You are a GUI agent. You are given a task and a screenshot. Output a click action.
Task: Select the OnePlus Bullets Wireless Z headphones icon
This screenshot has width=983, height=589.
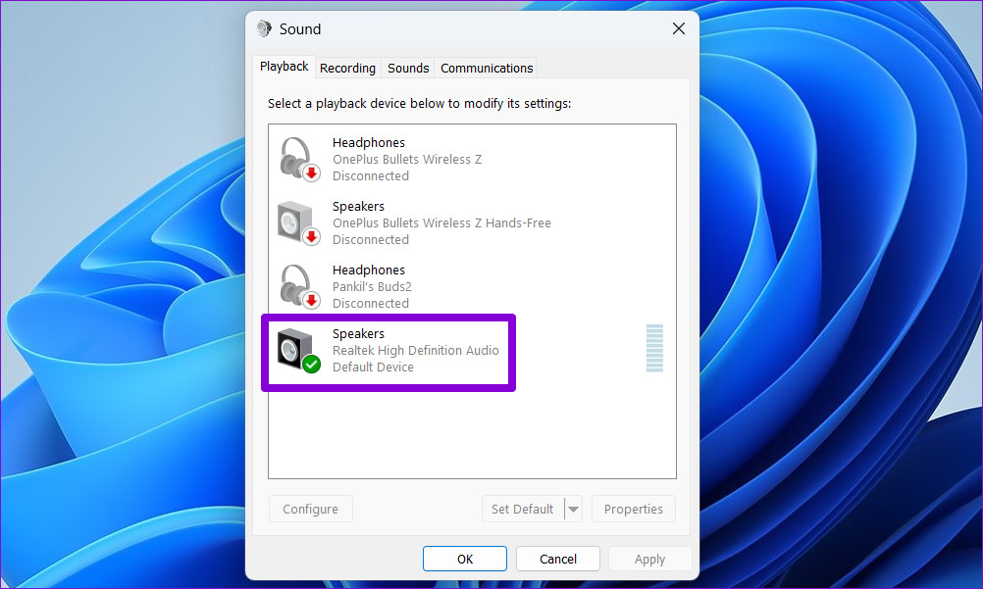298,159
